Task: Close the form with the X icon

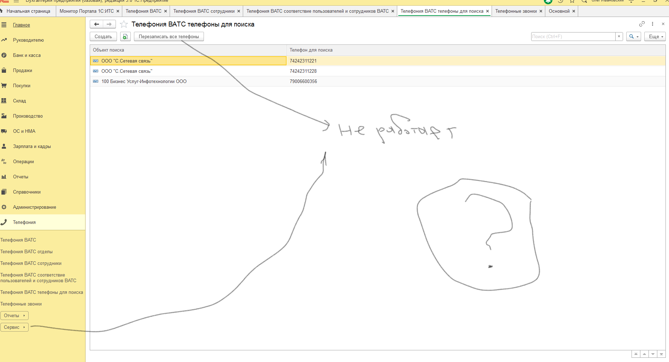Action: click(663, 24)
